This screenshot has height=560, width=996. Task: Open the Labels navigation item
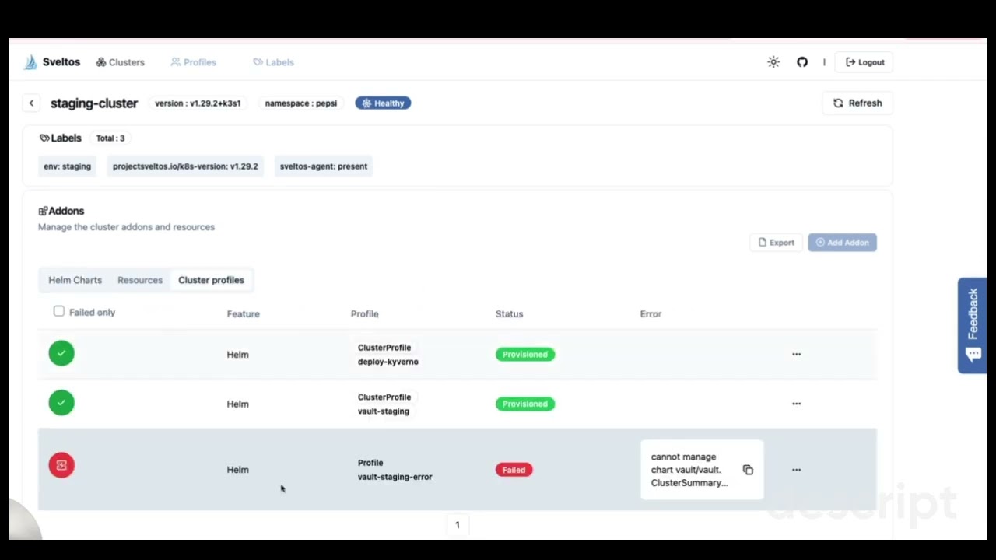[x=274, y=62]
